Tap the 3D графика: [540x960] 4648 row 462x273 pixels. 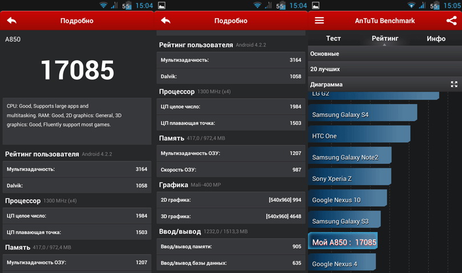[231, 216]
